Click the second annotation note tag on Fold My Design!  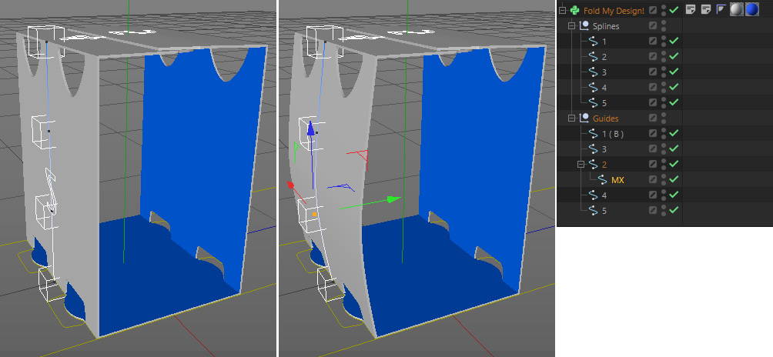(x=706, y=10)
